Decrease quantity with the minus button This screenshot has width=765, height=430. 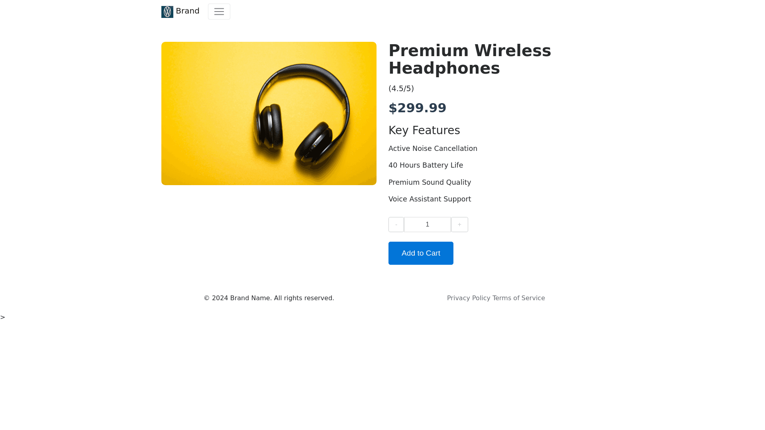(396, 225)
